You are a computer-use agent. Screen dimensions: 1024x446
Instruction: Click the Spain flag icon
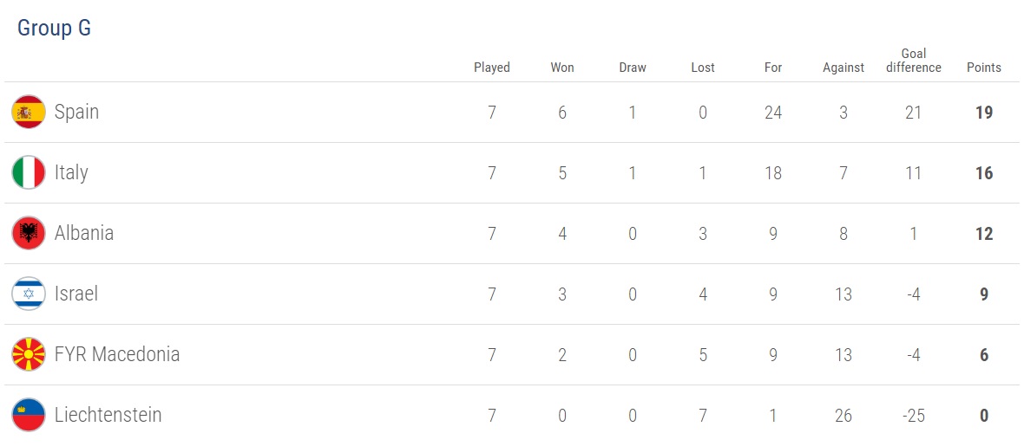pyautogui.click(x=29, y=112)
